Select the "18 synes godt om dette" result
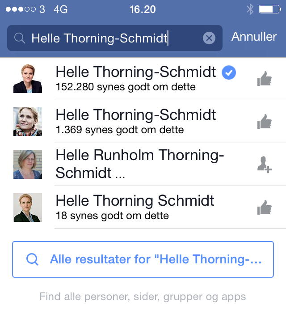The image size is (286, 309). point(143,207)
